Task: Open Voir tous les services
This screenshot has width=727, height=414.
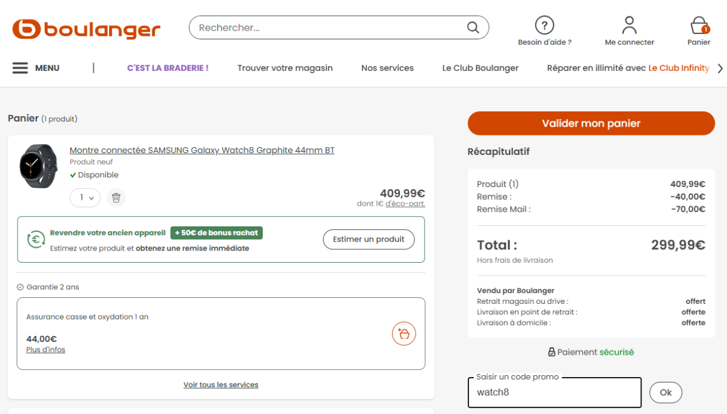Action: coord(221,385)
